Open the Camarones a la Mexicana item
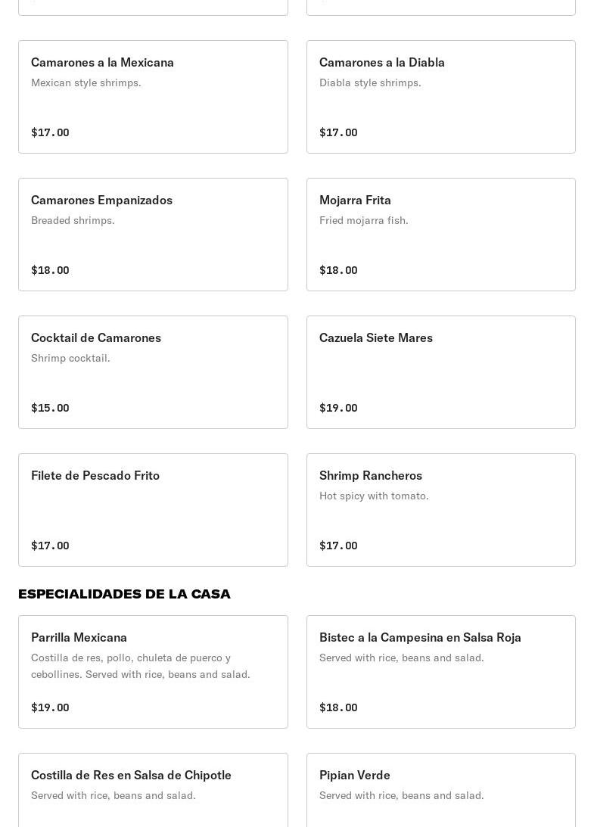 [153, 97]
